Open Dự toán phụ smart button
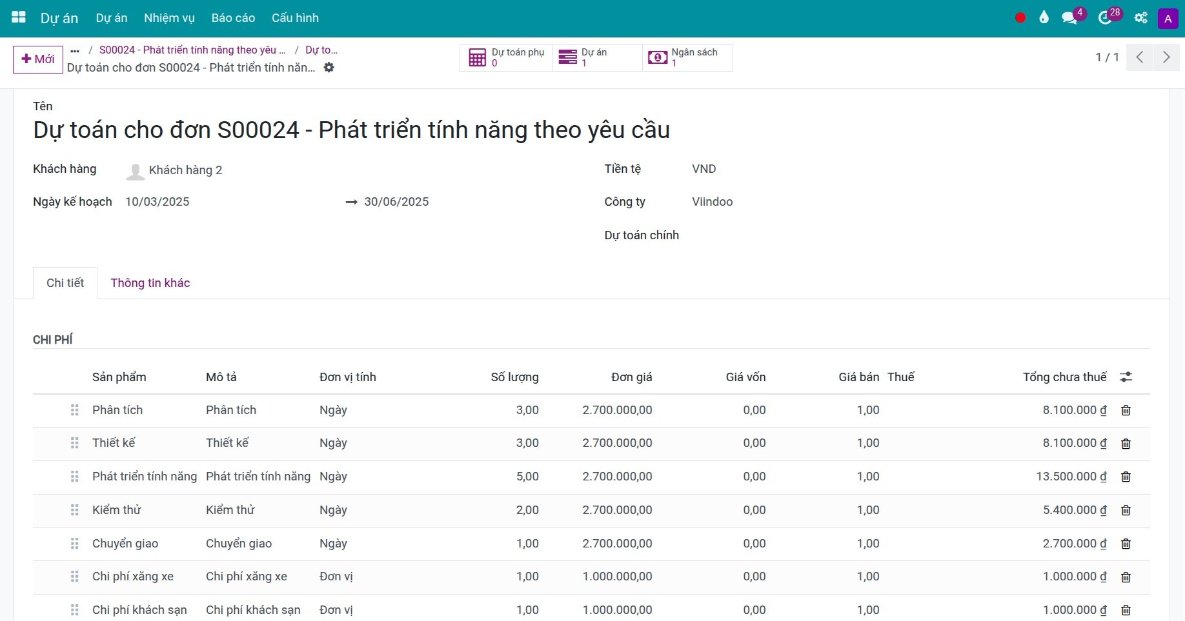This screenshot has width=1185, height=621. click(x=507, y=57)
